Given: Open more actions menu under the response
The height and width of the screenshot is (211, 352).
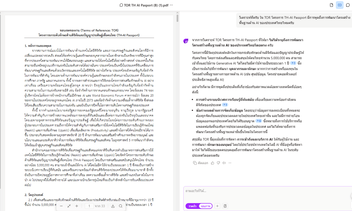Looking at the screenshot, I should pos(230,163).
